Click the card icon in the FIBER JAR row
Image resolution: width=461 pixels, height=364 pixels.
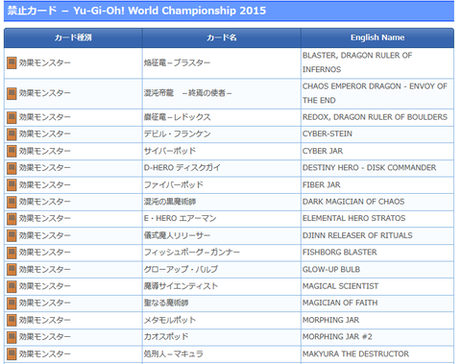(12, 185)
